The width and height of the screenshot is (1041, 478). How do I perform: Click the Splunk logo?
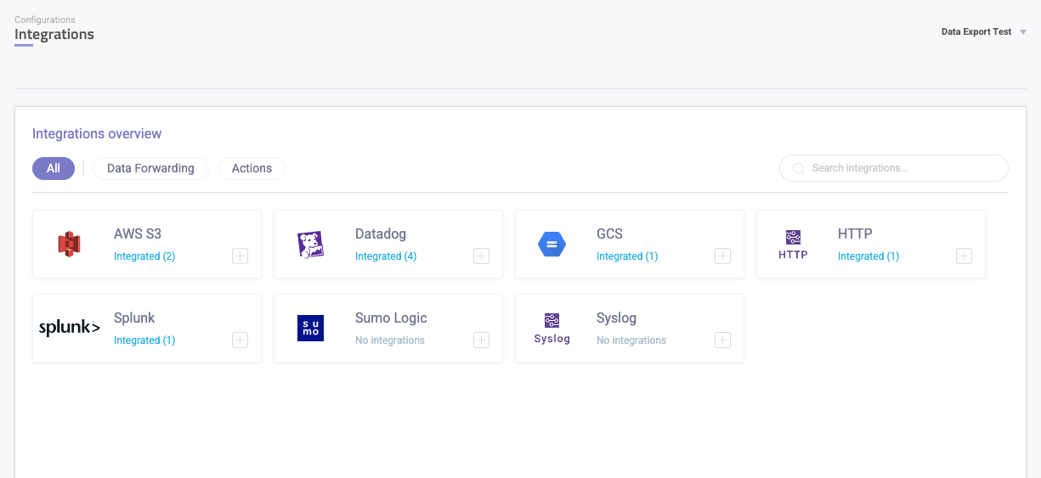click(70, 328)
